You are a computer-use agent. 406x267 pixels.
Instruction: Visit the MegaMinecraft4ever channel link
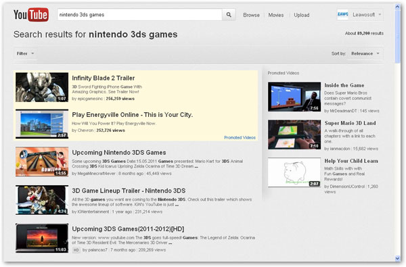tap(96, 174)
